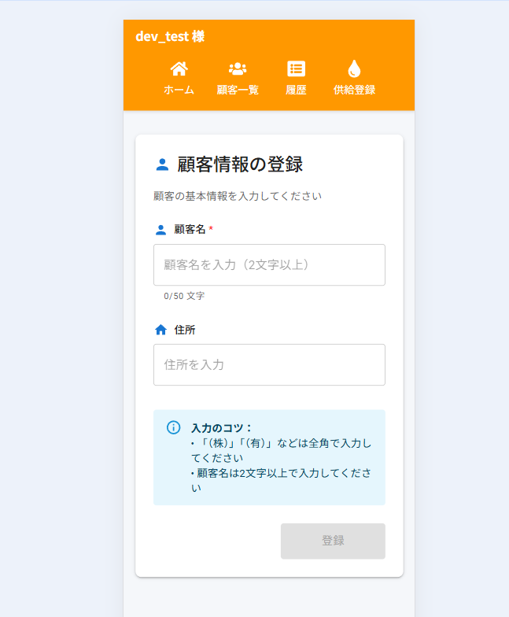509x617 pixels.
Task: Click the dev_test 様 user name
Action: click(x=170, y=36)
